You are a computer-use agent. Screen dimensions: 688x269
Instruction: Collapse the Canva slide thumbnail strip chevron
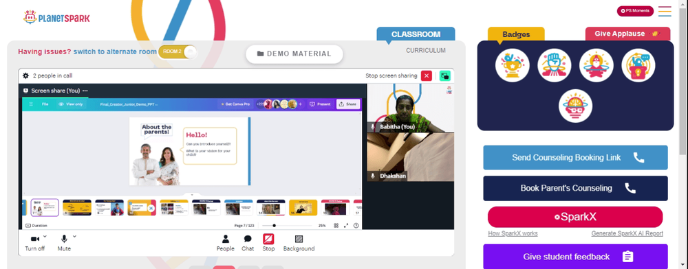tap(192, 195)
